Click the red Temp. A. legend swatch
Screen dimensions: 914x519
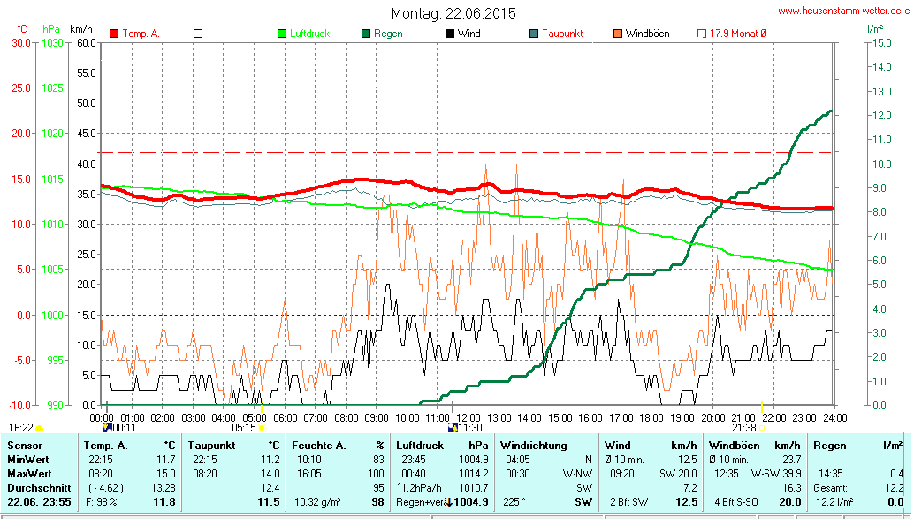114,34
